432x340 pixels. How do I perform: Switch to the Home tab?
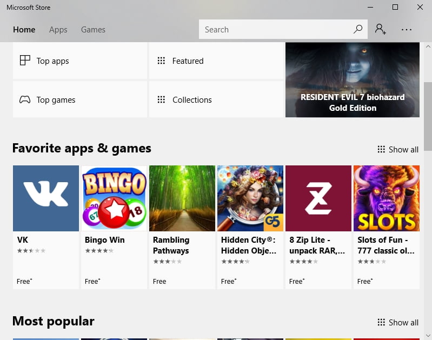point(24,30)
